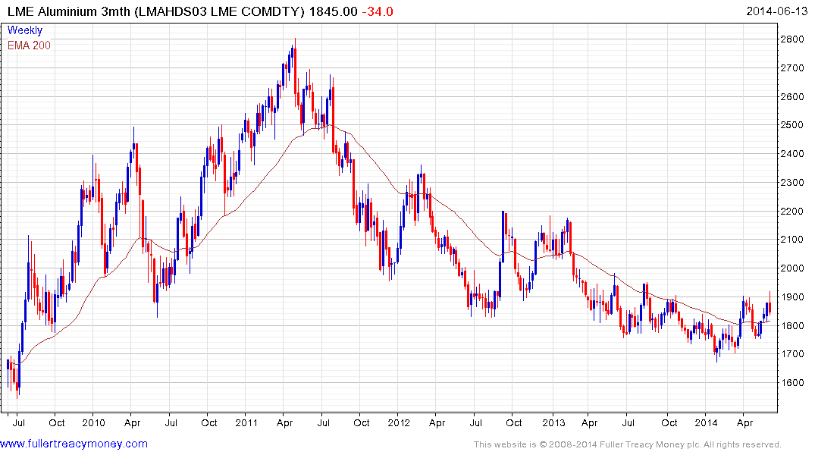815x455 pixels.
Task: Click the 2700 price axis label
Action: [x=793, y=68]
